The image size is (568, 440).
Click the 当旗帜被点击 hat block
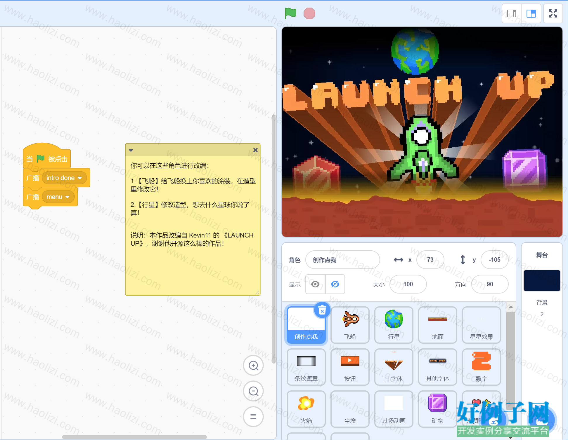[47, 158]
